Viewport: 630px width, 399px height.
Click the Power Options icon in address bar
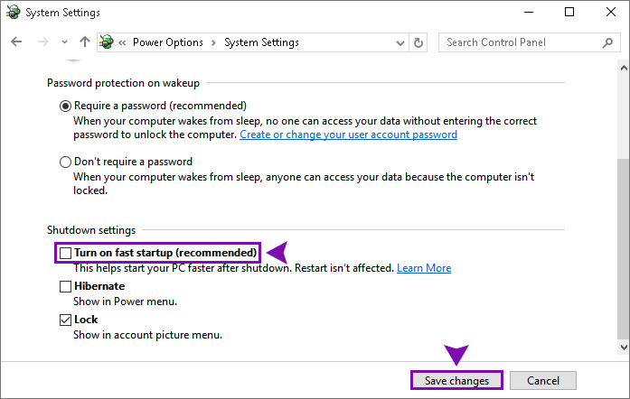pyautogui.click(x=107, y=42)
